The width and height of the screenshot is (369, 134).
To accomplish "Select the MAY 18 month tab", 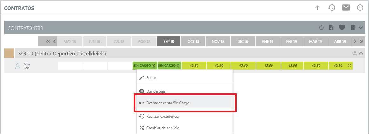I will pos(70,41).
